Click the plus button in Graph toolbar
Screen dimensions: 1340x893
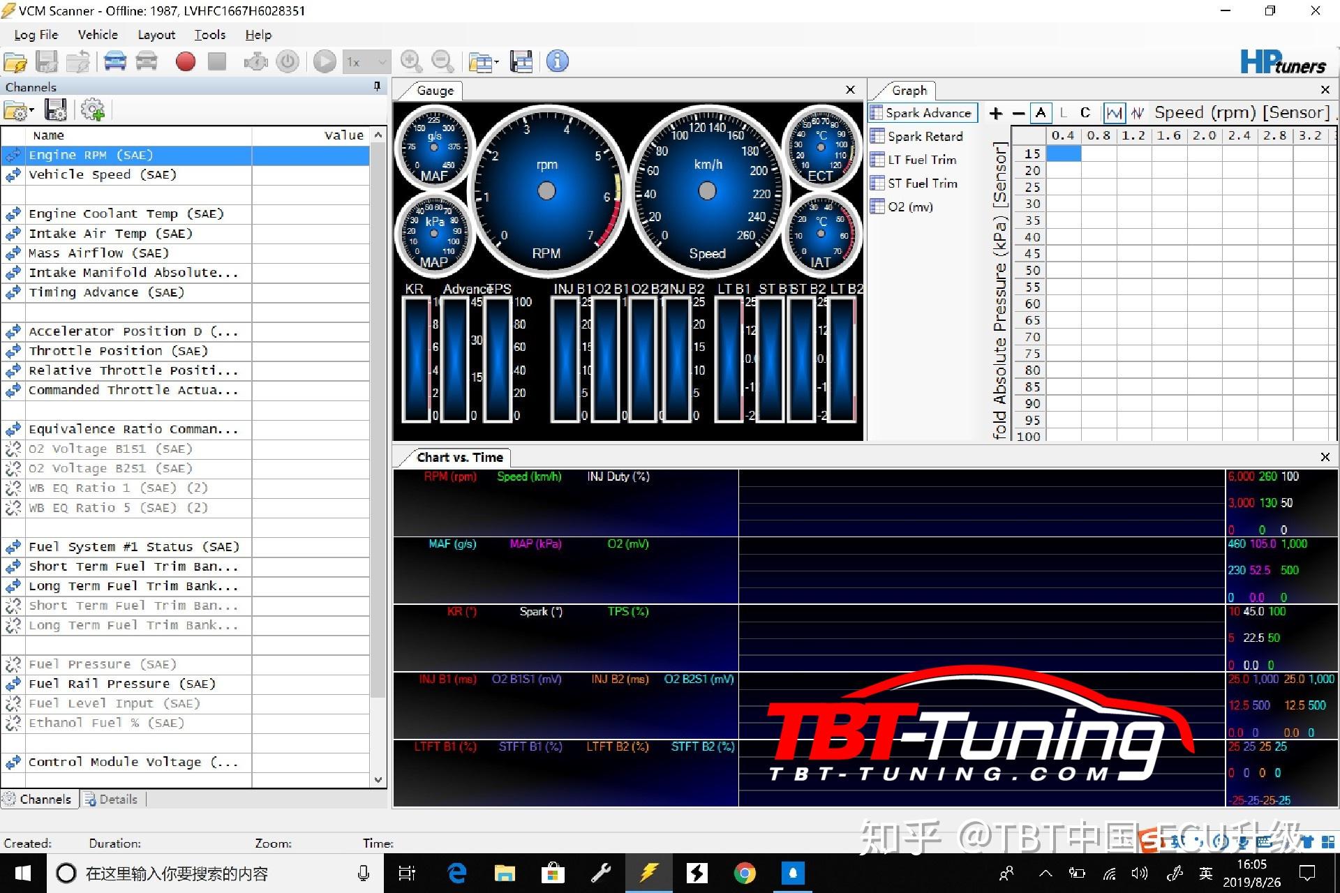click(996, 113)
